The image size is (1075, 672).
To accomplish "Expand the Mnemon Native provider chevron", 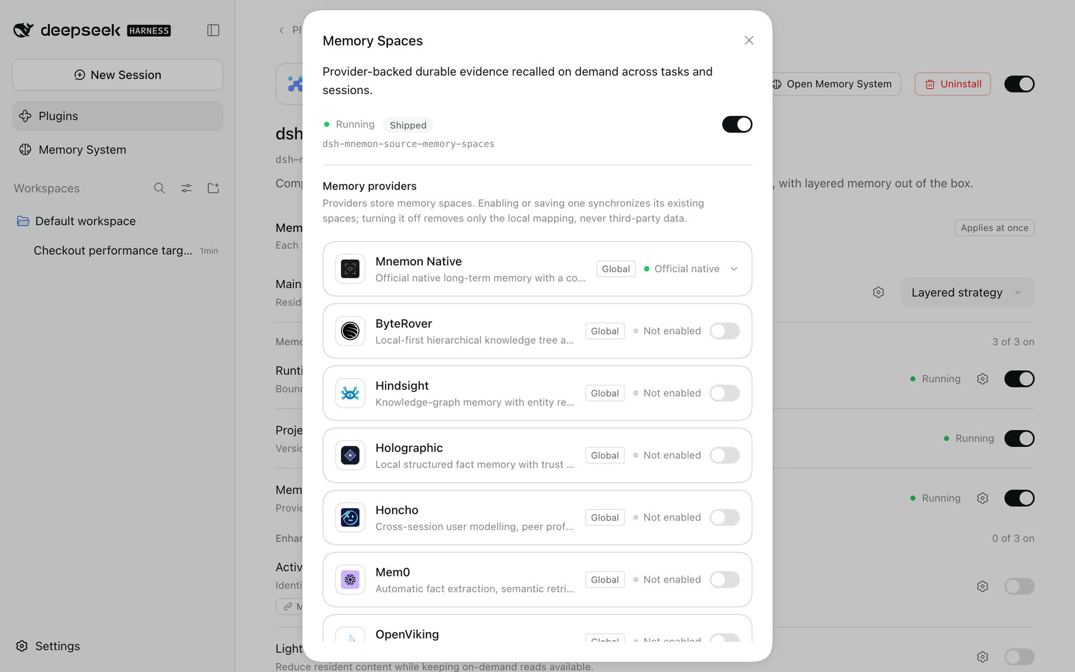I will tap(734, 269).
